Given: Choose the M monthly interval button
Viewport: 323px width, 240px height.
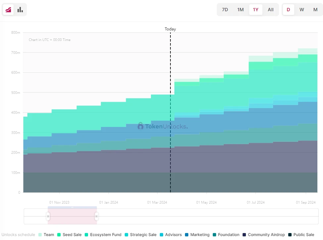Looking at the screenshot, I should [315, 10].
